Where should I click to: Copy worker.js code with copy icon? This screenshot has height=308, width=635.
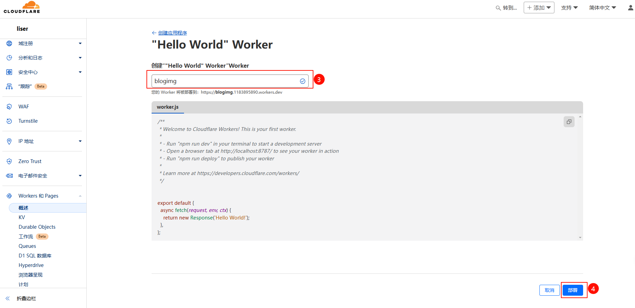[569, 122]
